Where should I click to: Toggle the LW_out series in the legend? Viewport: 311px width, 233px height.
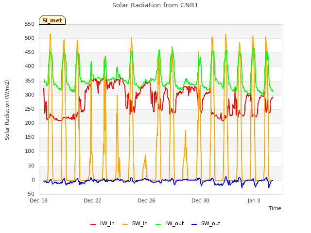click(x=170, y=223)
